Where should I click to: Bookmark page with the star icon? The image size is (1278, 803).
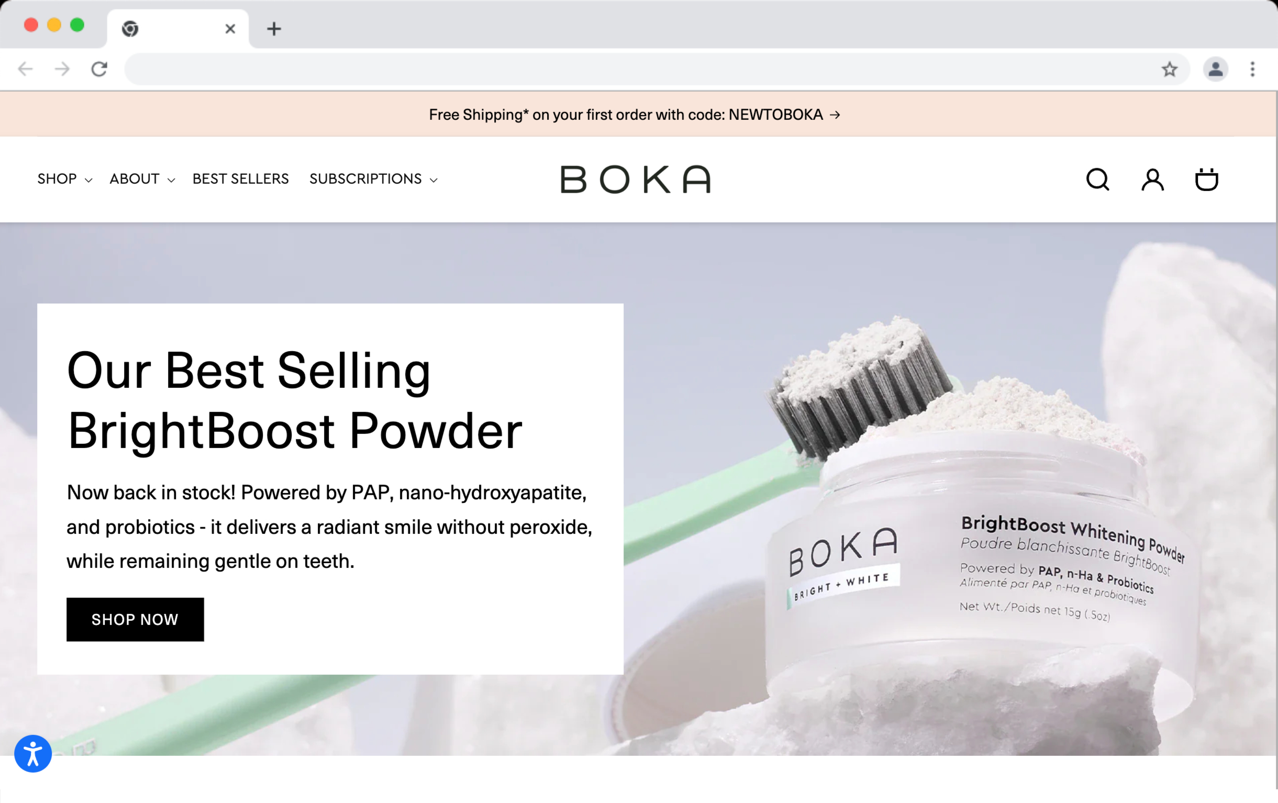coord(1169,69)
